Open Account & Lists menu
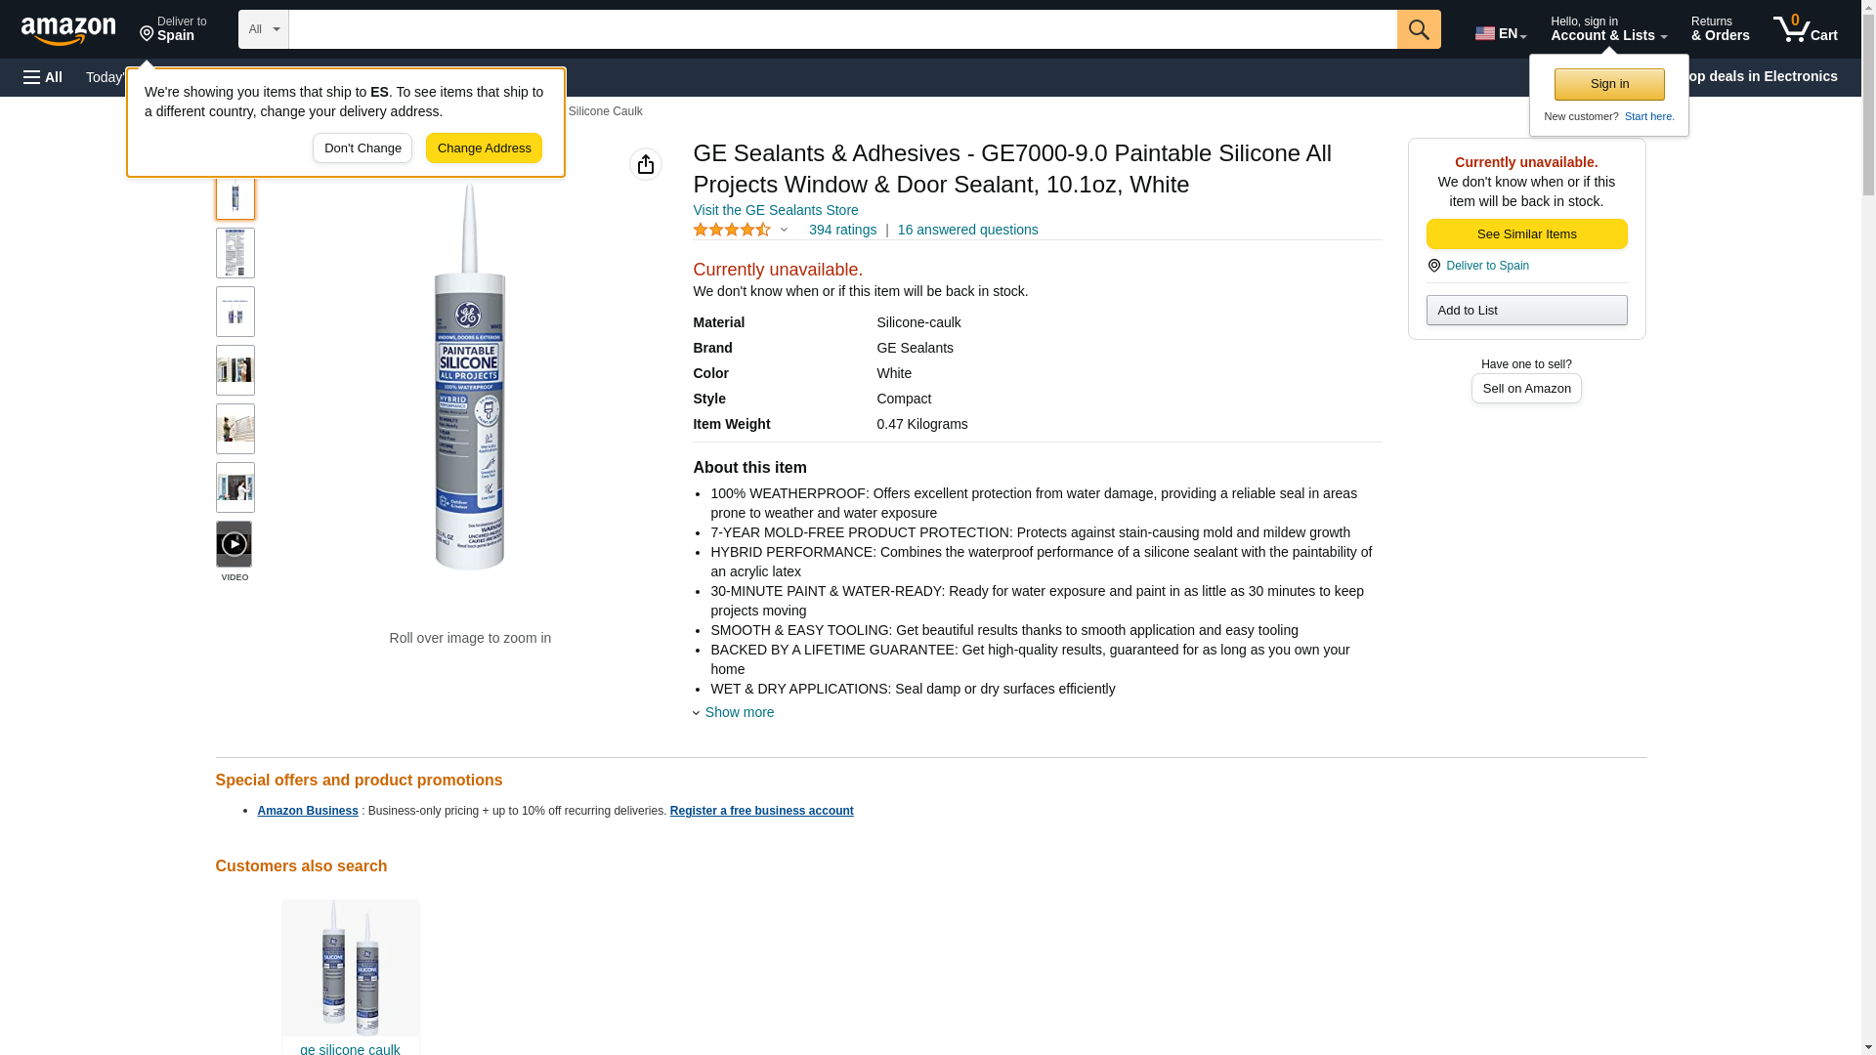 point(1607,29)
